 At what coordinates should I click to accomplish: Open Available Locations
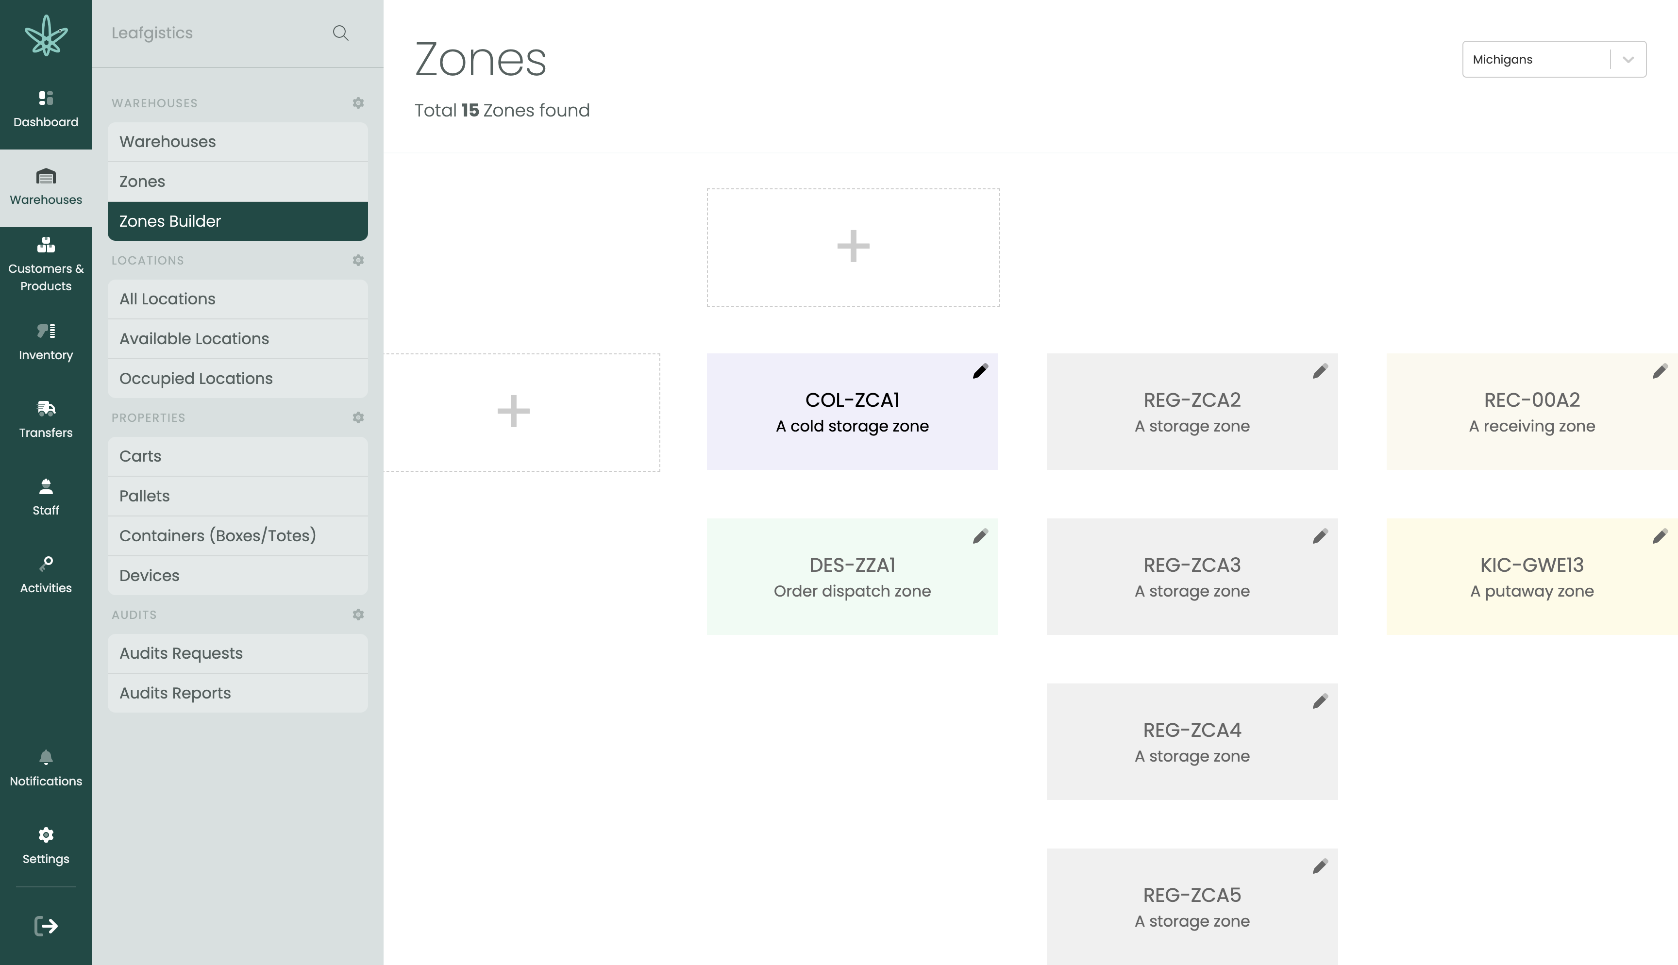[238, 339]
